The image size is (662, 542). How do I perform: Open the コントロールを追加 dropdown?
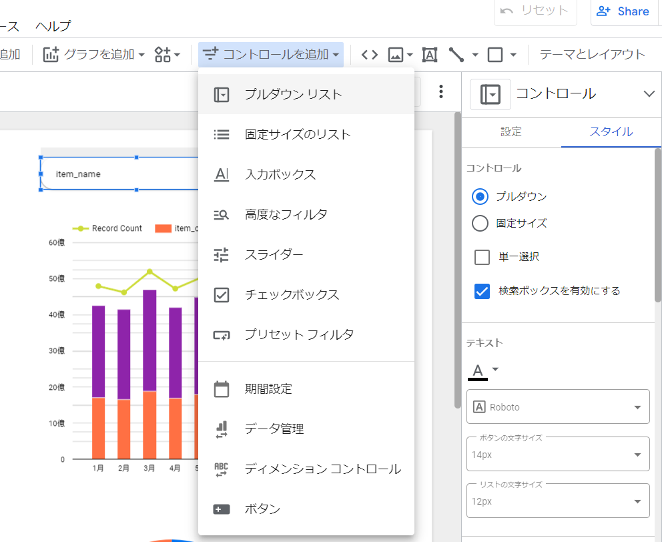pyautogui.click(x=271, y=55)
